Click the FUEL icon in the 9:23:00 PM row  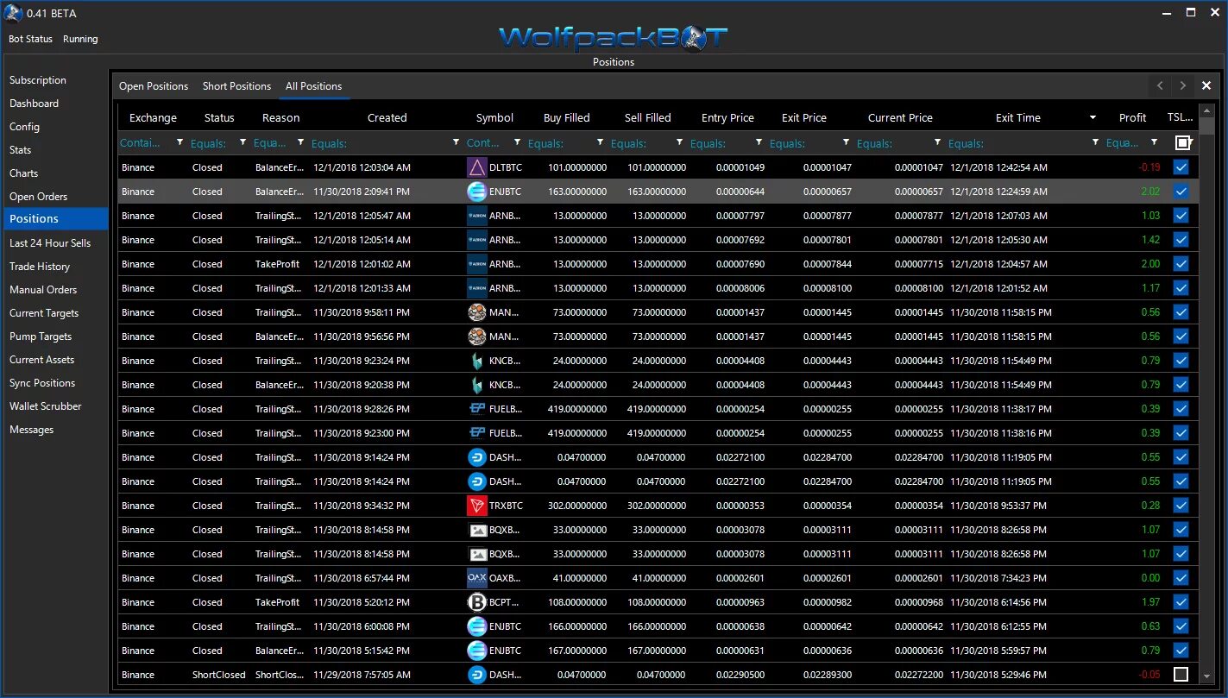(x=477, y=433)
